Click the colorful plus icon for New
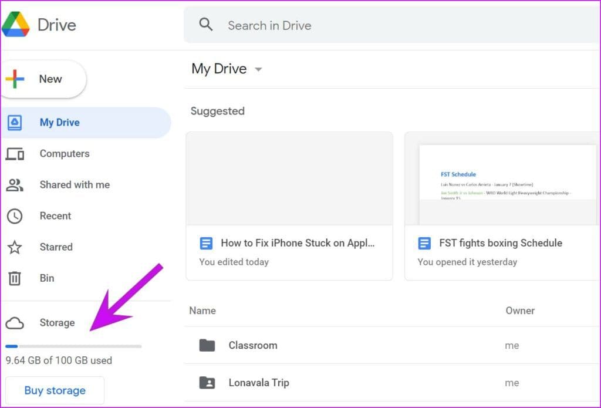Image resolution: width=601 pixels, height=408 pixels. [15, 79]
